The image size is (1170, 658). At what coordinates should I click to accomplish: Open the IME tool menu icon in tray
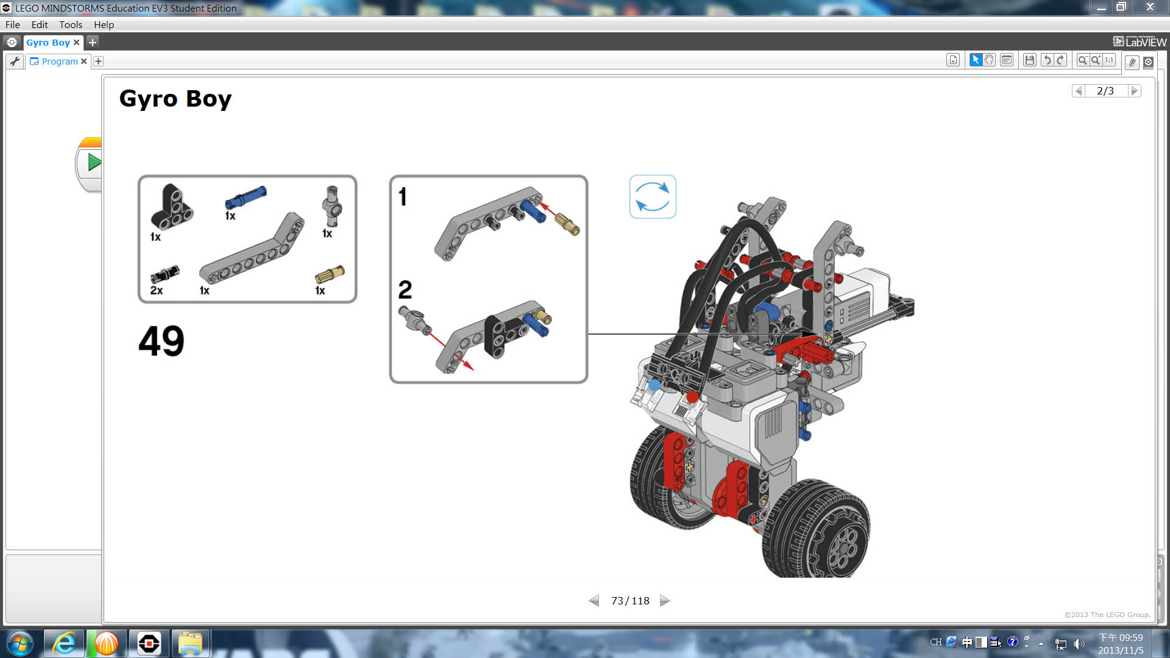point(996,642)
